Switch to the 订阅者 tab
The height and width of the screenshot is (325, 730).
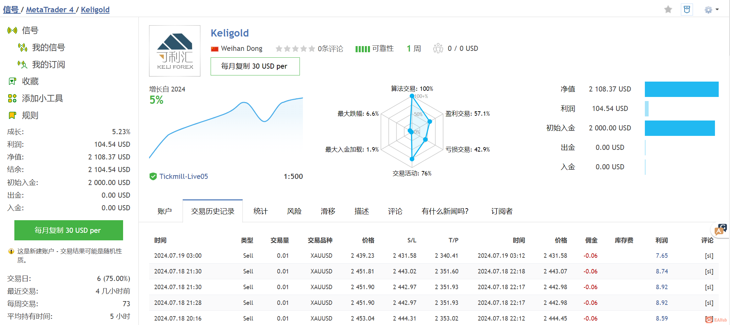click(502, 211)
